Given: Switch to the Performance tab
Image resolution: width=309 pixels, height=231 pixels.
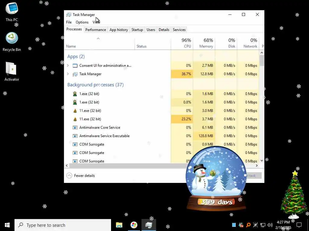Looking at the screenshot, I should (x=96, y=30).
